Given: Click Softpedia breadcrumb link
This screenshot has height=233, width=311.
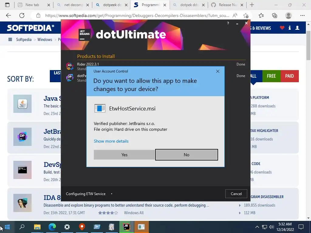Looking at the screenshot, I should [x=24, y=39].
